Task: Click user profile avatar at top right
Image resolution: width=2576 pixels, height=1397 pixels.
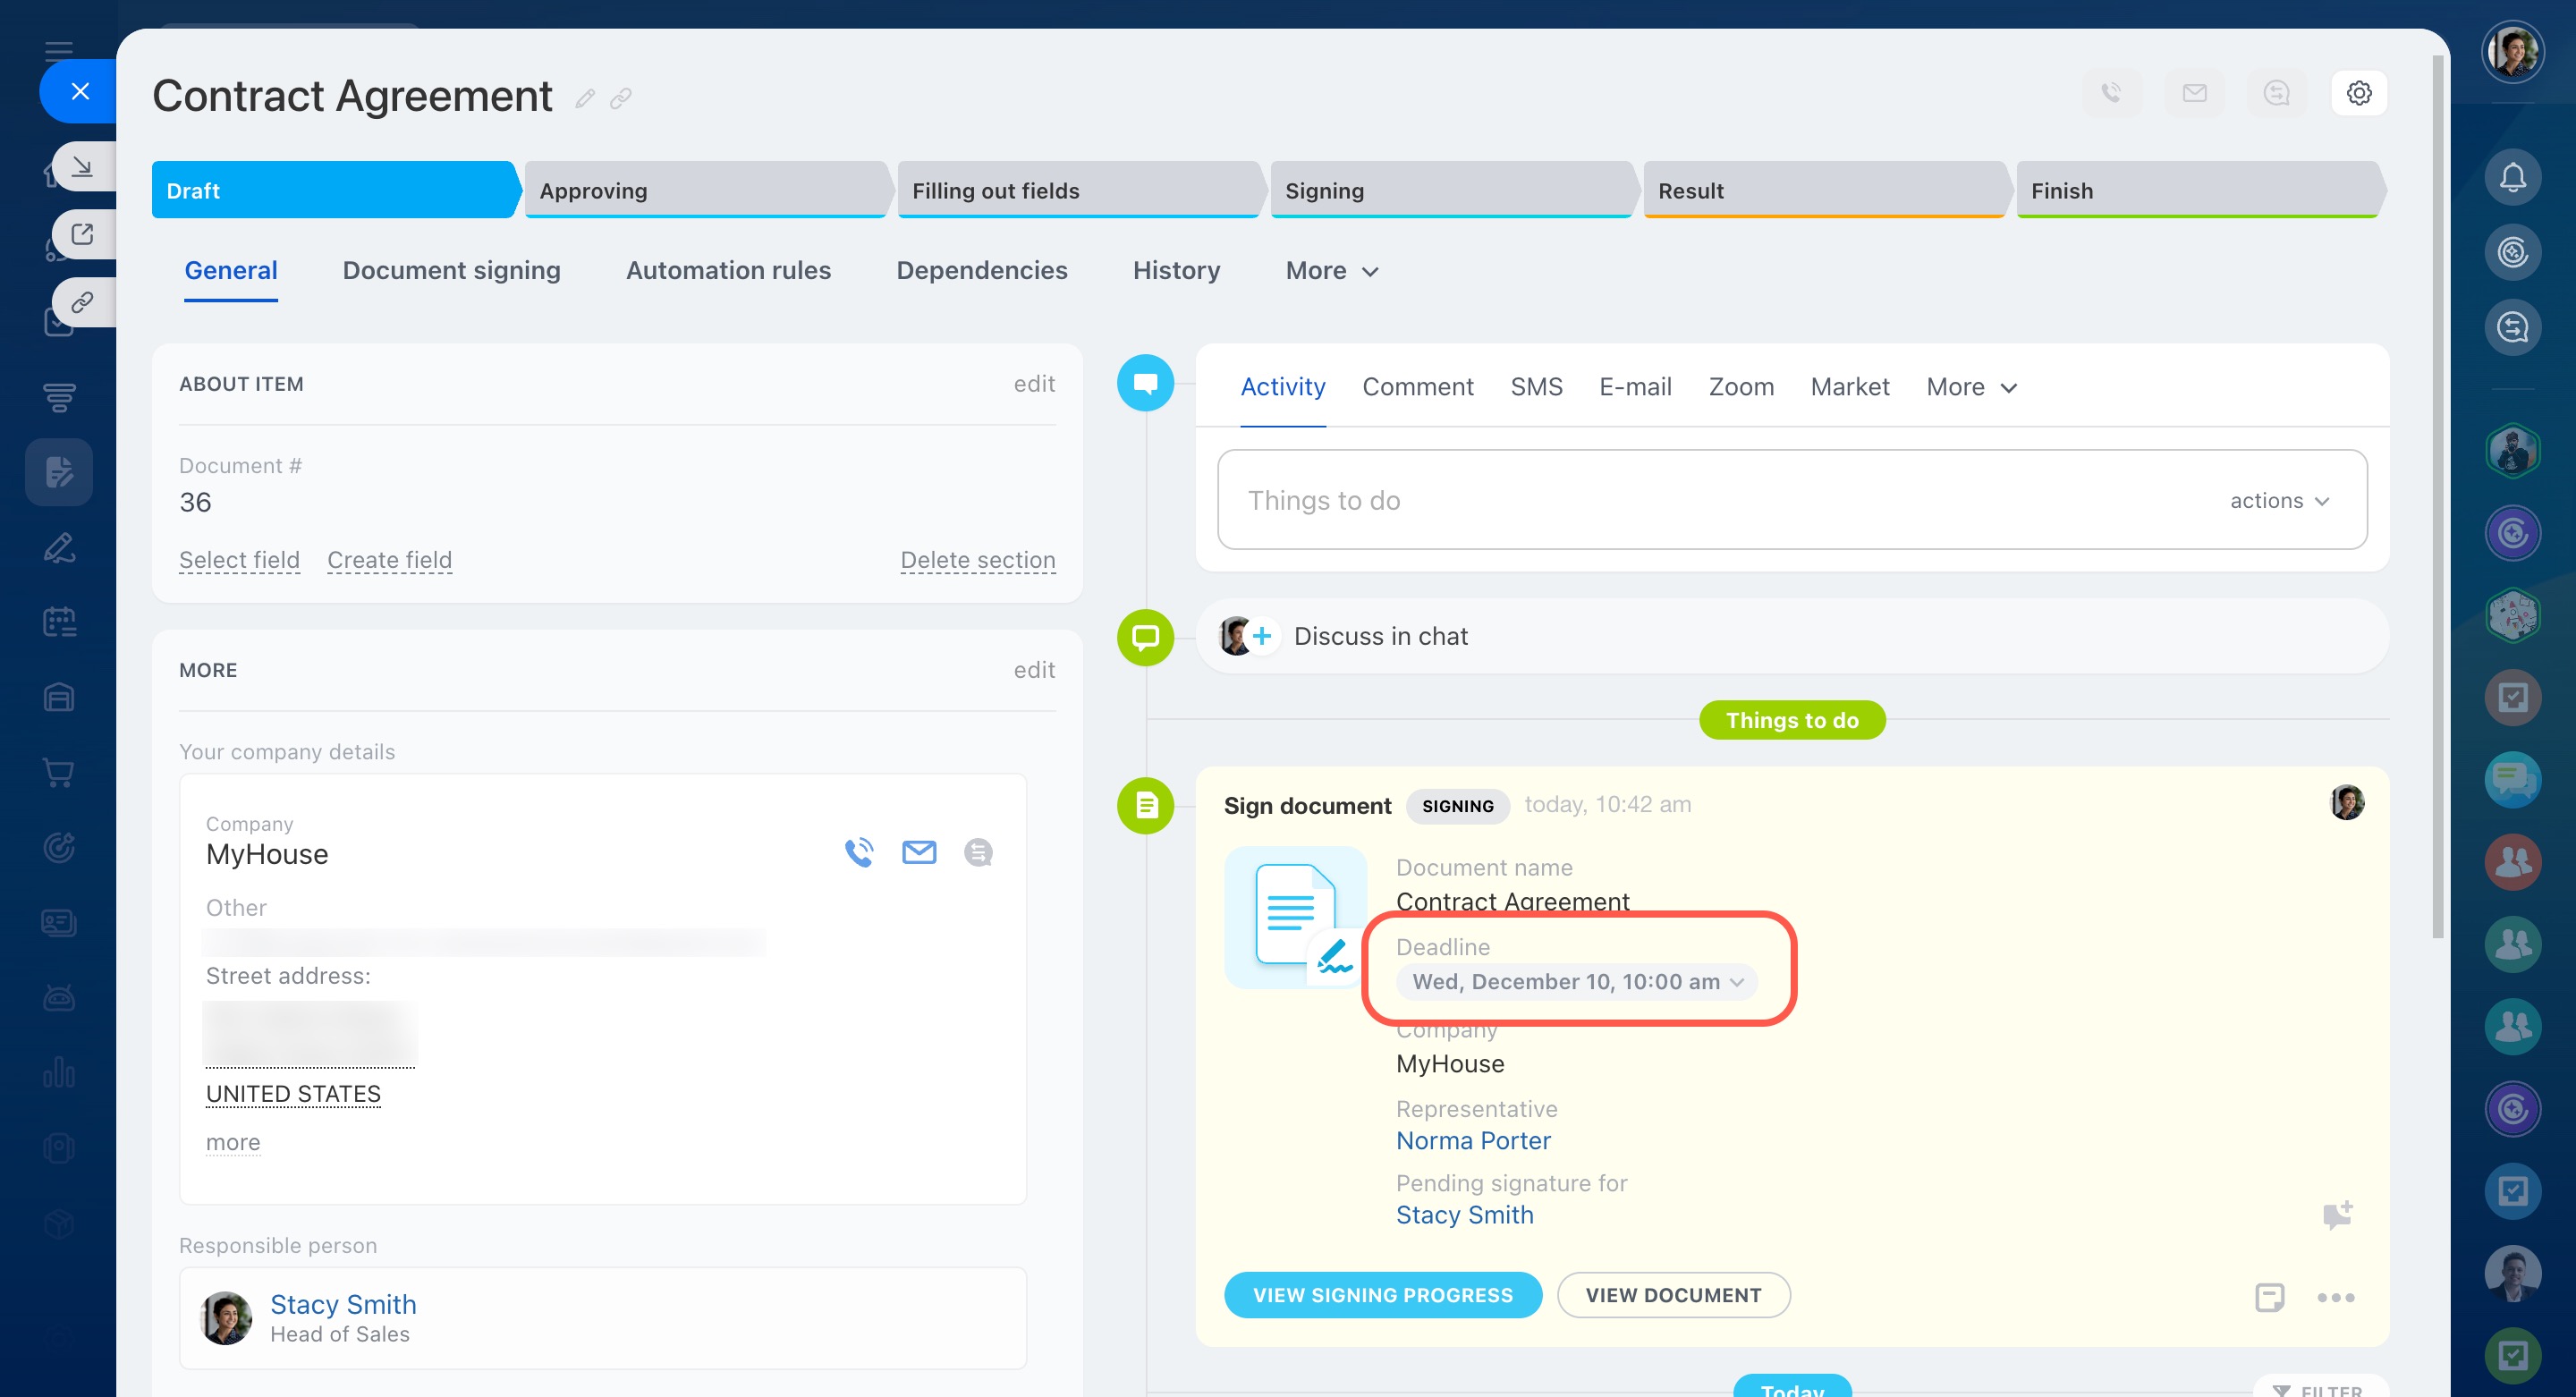Action: click(2512, 51)
